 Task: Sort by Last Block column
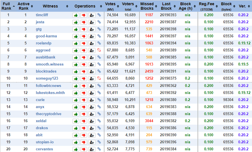point(168,6)
